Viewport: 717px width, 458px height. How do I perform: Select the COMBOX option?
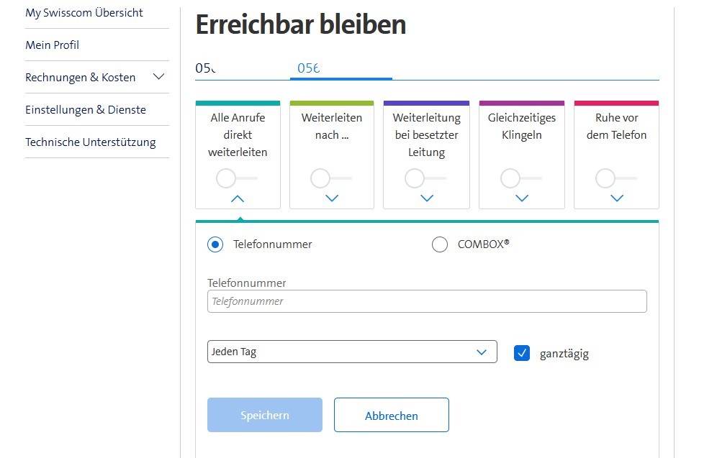[440, 244]
